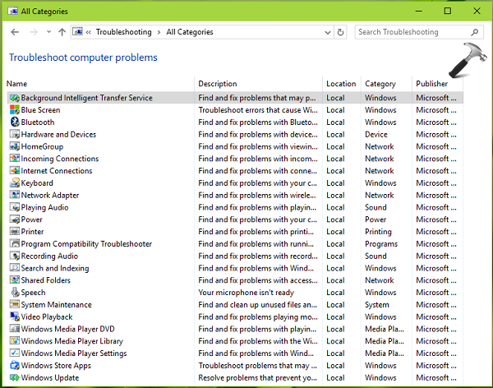
Task: Click the Keyboard troubleshooter icon
Action: [14, 183]
